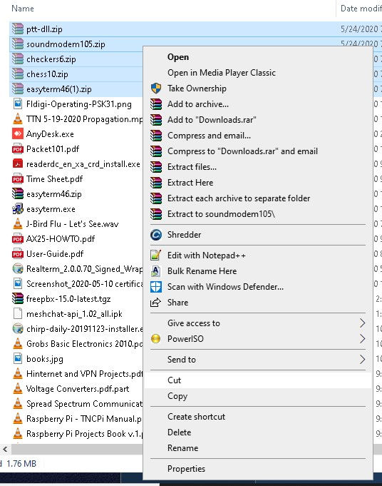
Task: Click the Windows Defender shield icon
Action: 155,287
